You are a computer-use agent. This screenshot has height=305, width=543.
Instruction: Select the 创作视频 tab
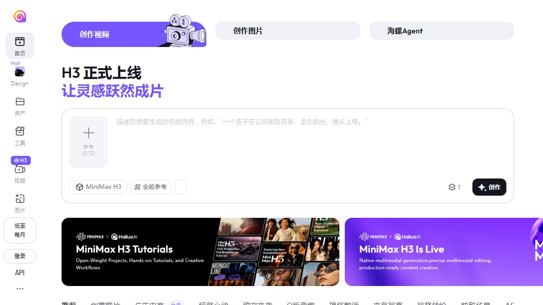pyautogui.click(x=134, y=34)
